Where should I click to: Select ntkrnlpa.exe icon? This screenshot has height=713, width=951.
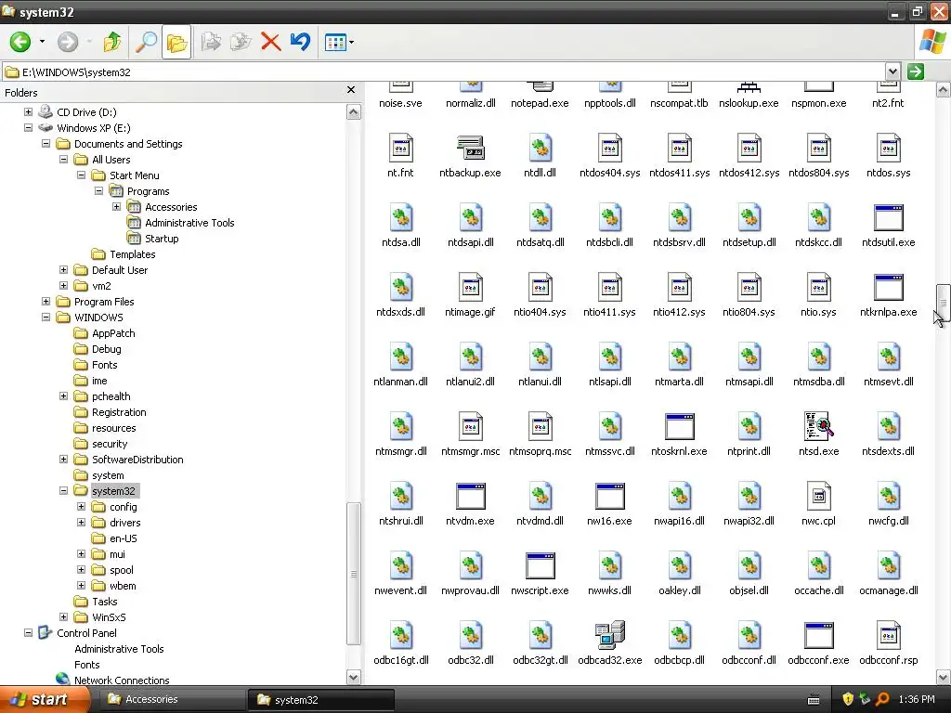point(889,288)
